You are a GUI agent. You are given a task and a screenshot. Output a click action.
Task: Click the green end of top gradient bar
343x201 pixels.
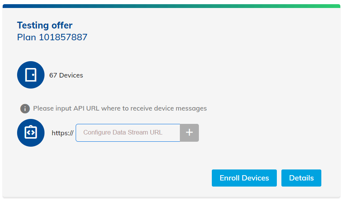click(335, 6)
